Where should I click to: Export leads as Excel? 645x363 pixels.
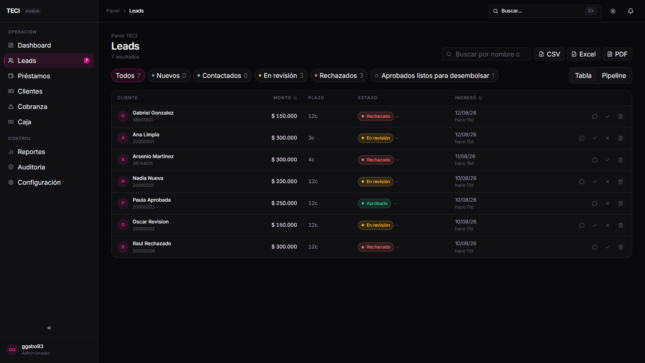click(x=583, y=54)
